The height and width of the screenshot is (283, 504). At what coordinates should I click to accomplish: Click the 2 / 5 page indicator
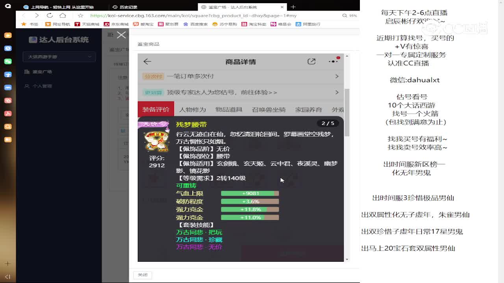pos(328,123)
